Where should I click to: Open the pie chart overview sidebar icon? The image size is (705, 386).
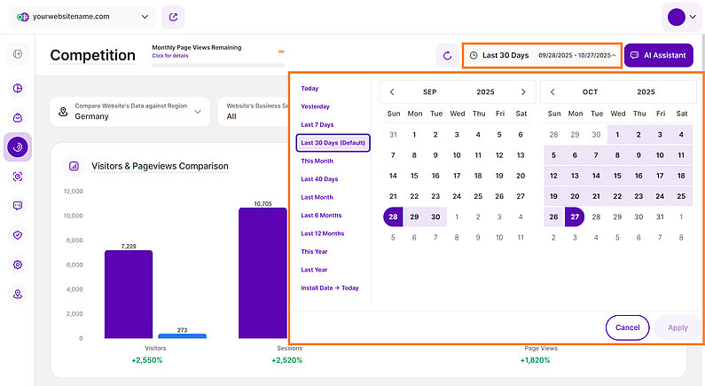[18, 88]
